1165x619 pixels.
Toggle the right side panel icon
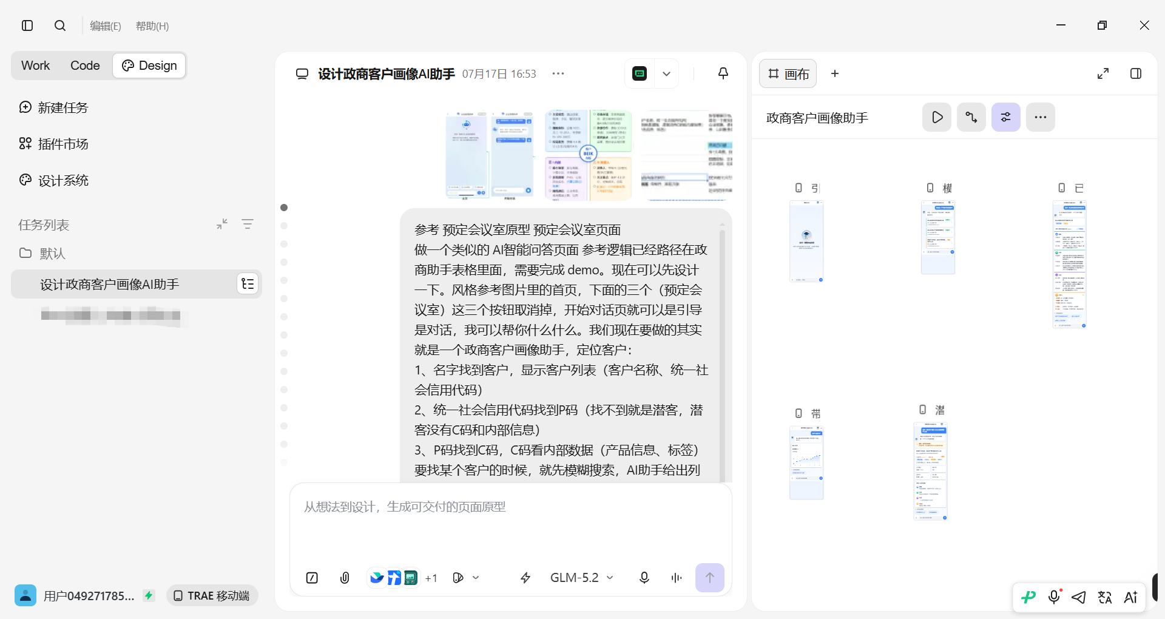tap(1136, 73)
